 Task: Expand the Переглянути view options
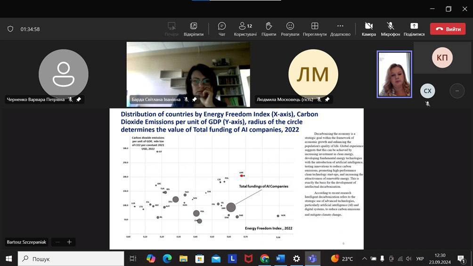click(315, 29)
